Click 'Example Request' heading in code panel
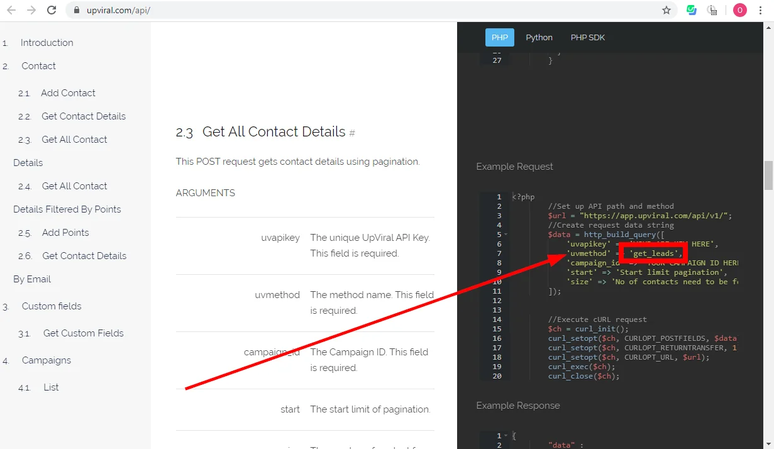This screenshot has width=774, height=449. click(x=514, y=167)
